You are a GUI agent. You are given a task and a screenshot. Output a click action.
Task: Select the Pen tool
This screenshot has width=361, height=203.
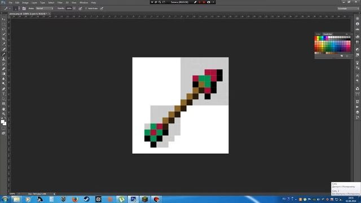3,89
